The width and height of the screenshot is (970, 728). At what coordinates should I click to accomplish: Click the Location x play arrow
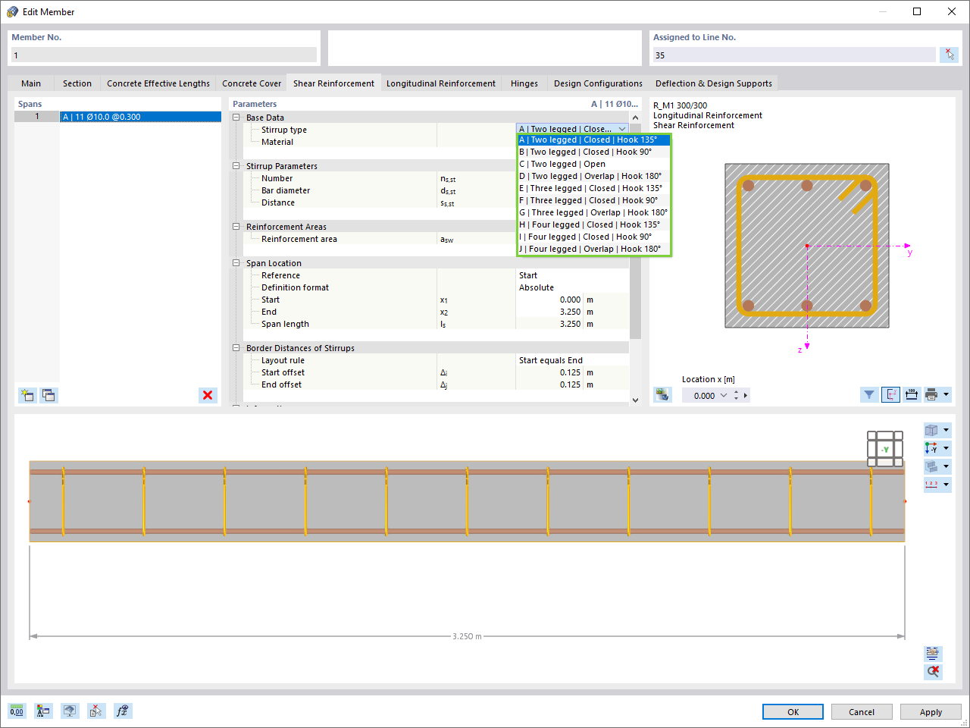746,395
